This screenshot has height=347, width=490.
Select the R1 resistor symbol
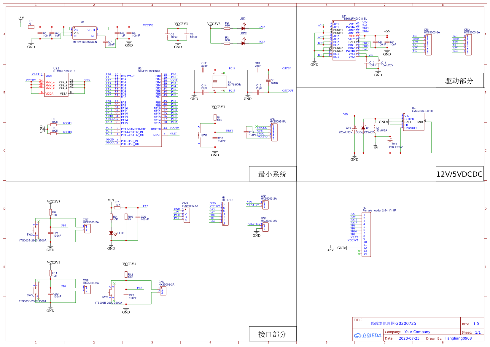point(31,27)
